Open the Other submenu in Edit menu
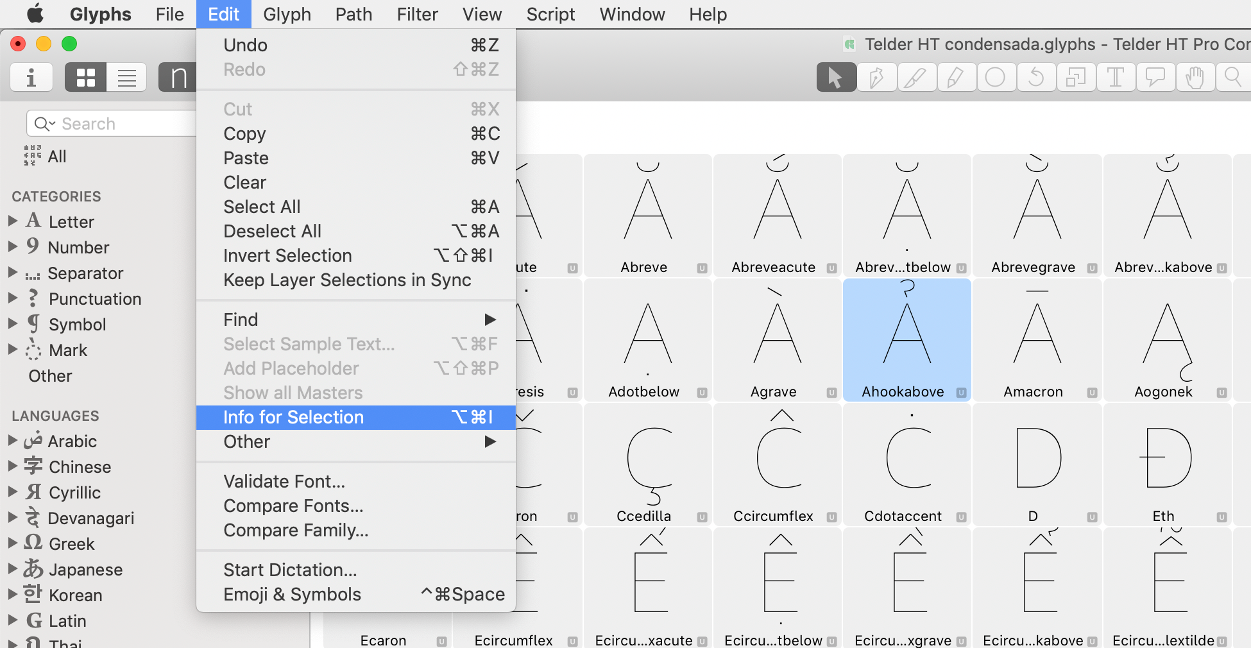 click(x=356, y=441)
